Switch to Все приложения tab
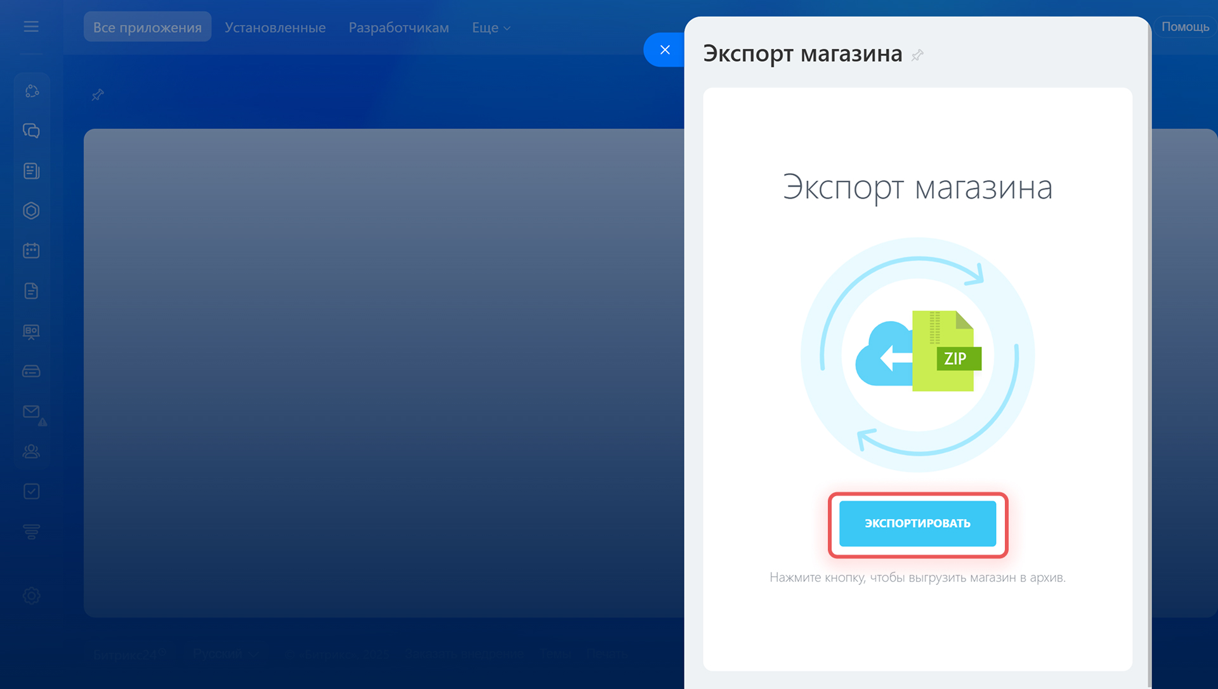This screenshot has height=689, width=1218. (x=147, y=27)
